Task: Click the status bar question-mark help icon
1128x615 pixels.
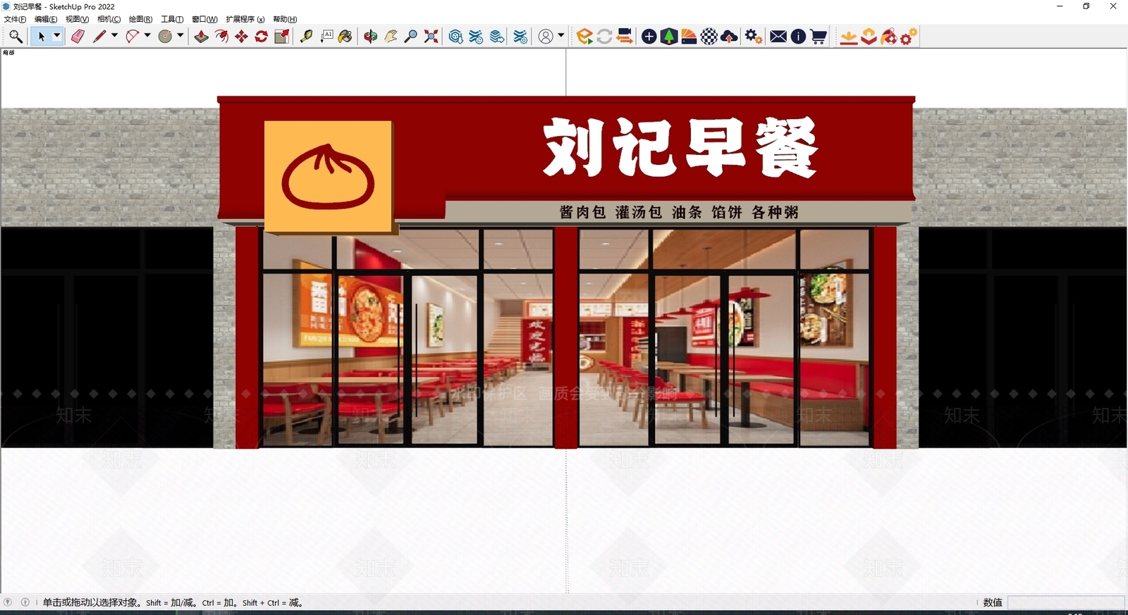Action: pyautogui.click(x=8, y=602)
